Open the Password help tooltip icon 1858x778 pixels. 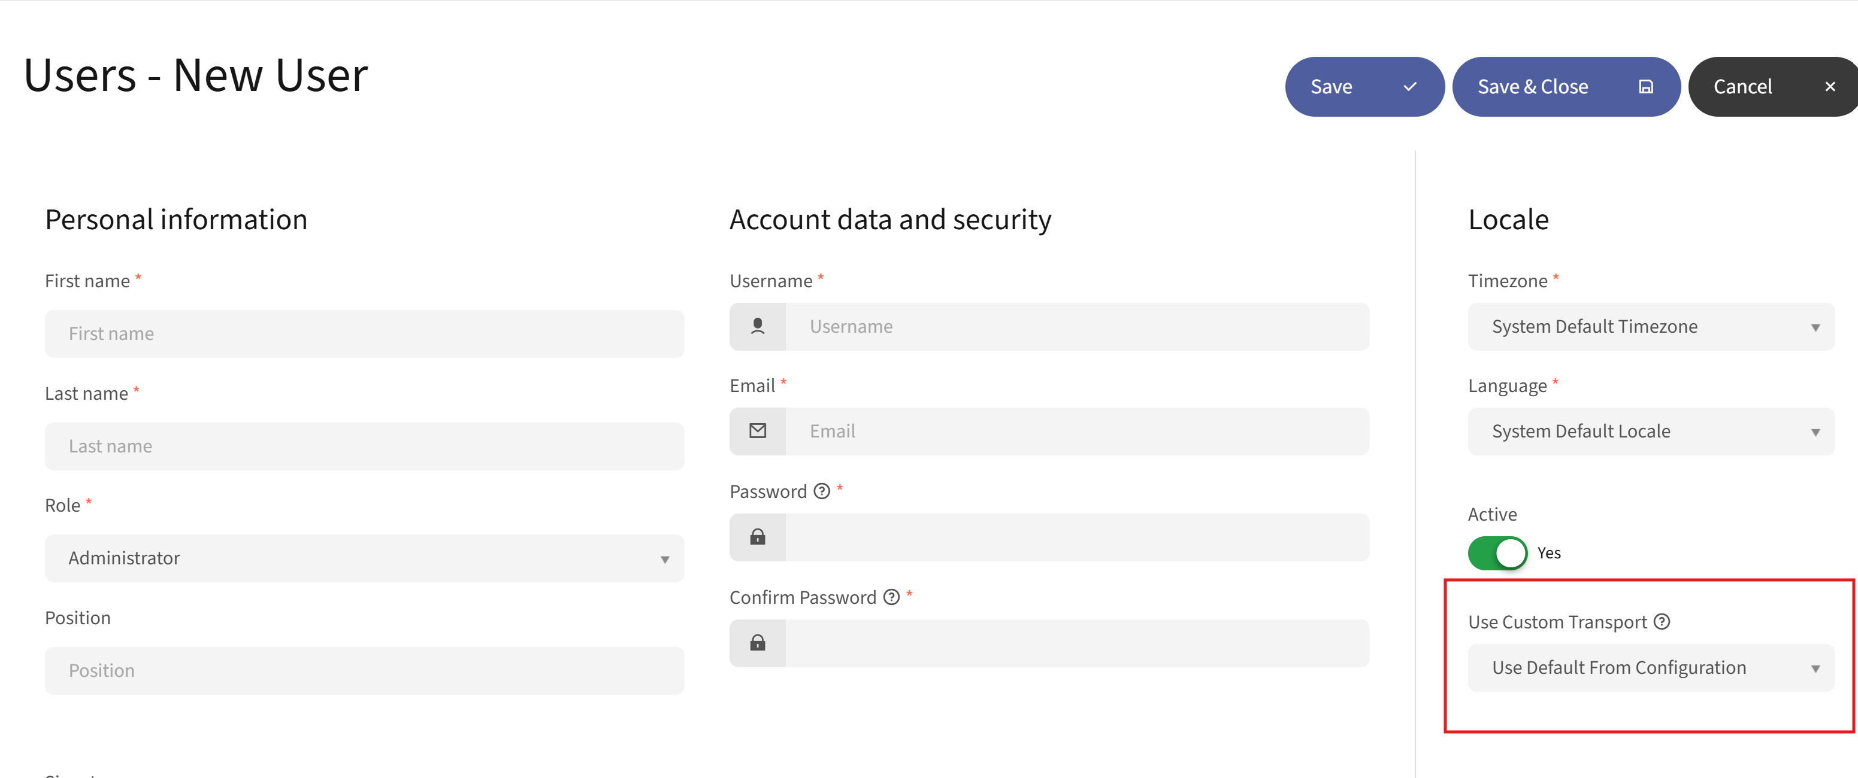822,491
